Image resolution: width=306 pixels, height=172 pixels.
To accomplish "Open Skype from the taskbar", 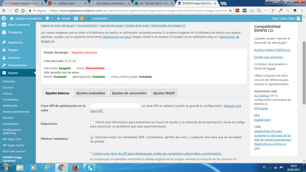I will pyautogui.click(x=89, y=168).
